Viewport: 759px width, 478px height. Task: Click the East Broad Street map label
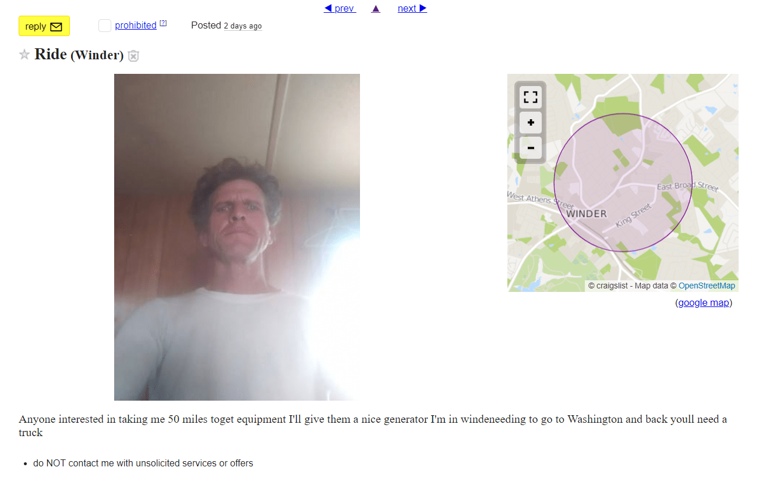pos(688,187)
